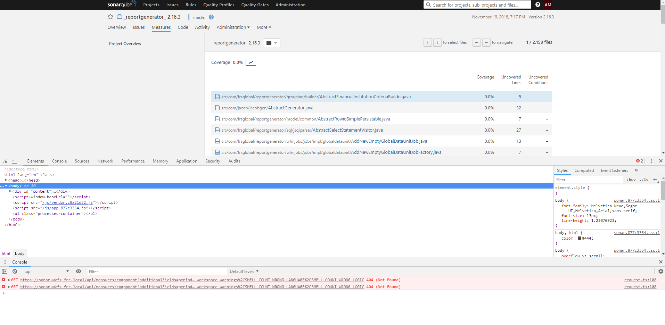Close the console drawer

[661, 262]
